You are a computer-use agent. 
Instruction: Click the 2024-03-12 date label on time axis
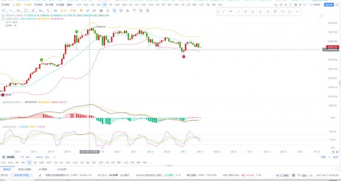[x=90, y=152]
